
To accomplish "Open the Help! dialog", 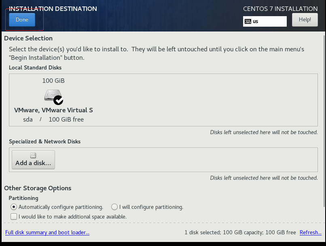I will click(305, 20).
